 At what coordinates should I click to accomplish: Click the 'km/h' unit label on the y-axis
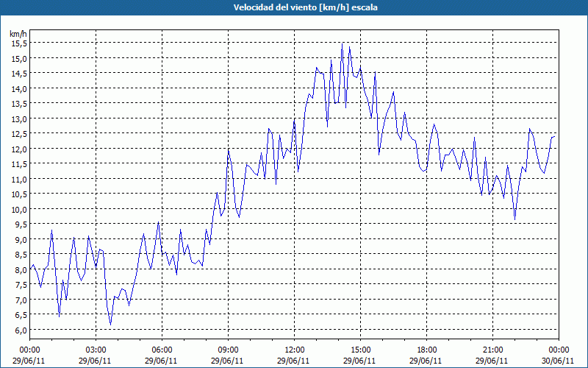[x=18, y=34]
